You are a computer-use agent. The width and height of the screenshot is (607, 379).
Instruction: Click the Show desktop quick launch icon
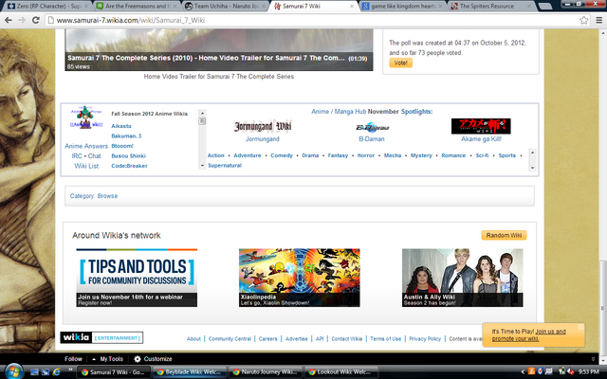point(34,372)
